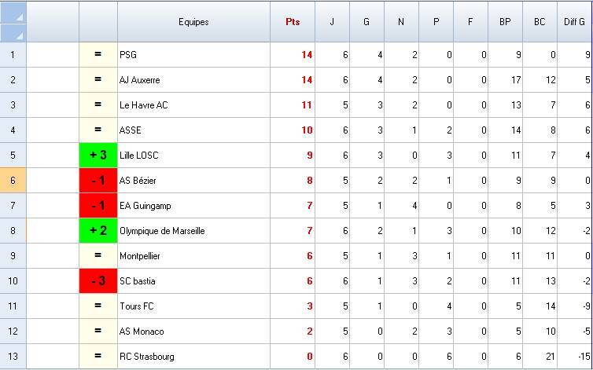Screen dimensions: 593x370
Task: Click the green +3 cell for Lille LOSC
Action: [98, 156]
